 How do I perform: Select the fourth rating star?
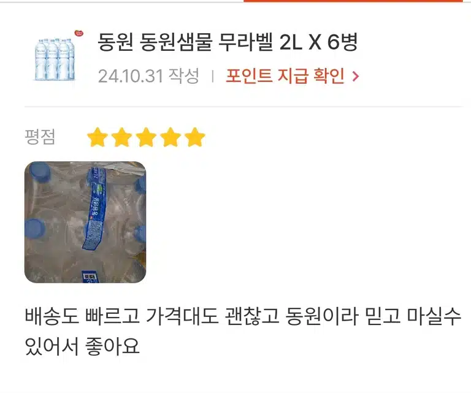(x=170, y=137)
